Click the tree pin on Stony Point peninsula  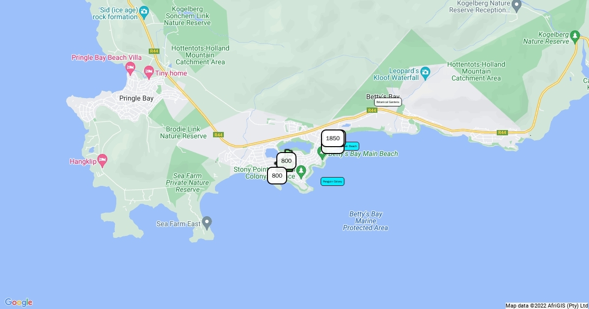301,172
